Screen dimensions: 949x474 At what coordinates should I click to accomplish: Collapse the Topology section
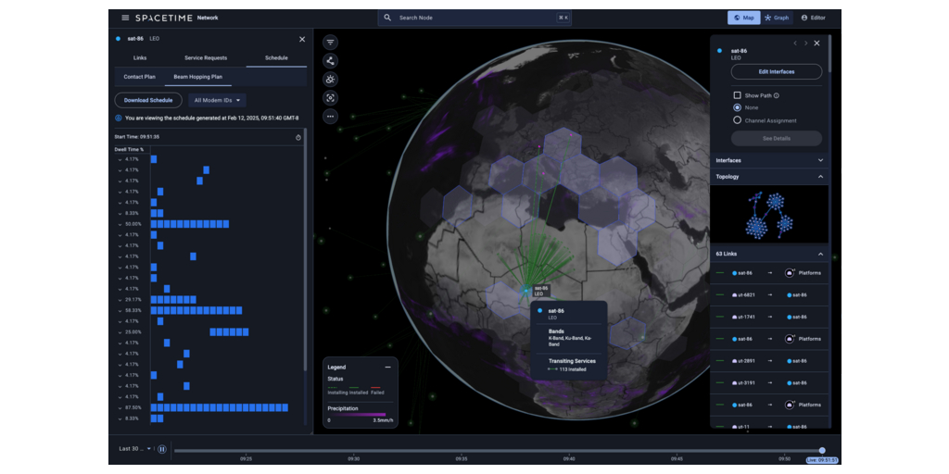point(820,176)
